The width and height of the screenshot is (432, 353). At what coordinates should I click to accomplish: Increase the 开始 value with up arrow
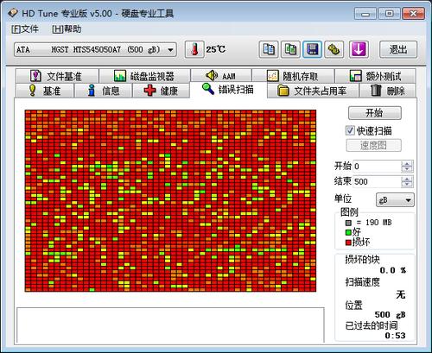(x=407, y=164)
